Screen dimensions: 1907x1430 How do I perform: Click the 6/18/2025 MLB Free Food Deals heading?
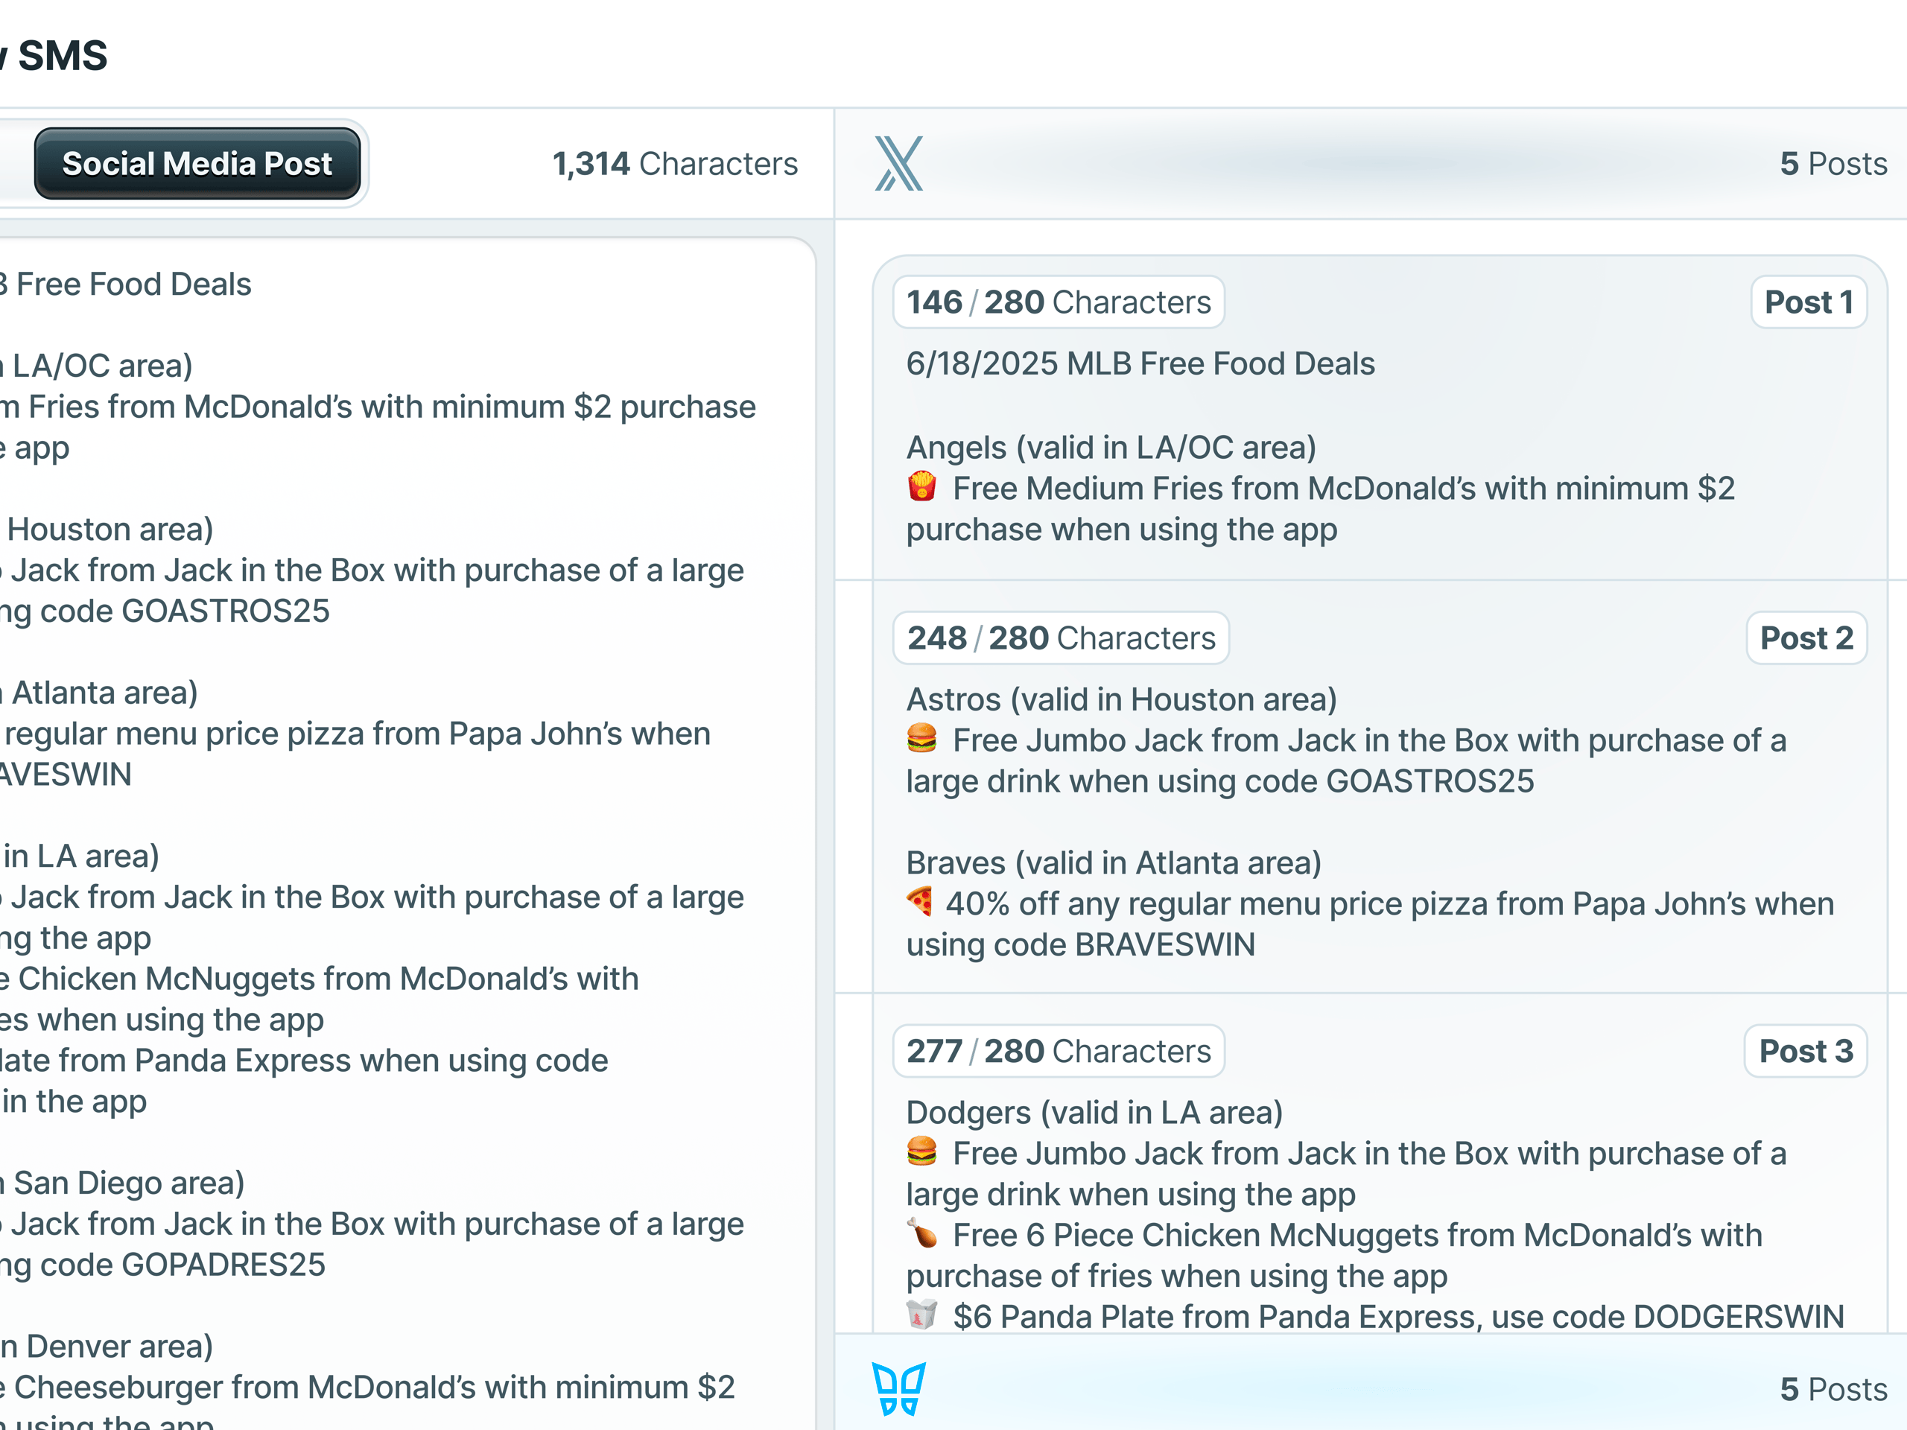coord(1140,363)
